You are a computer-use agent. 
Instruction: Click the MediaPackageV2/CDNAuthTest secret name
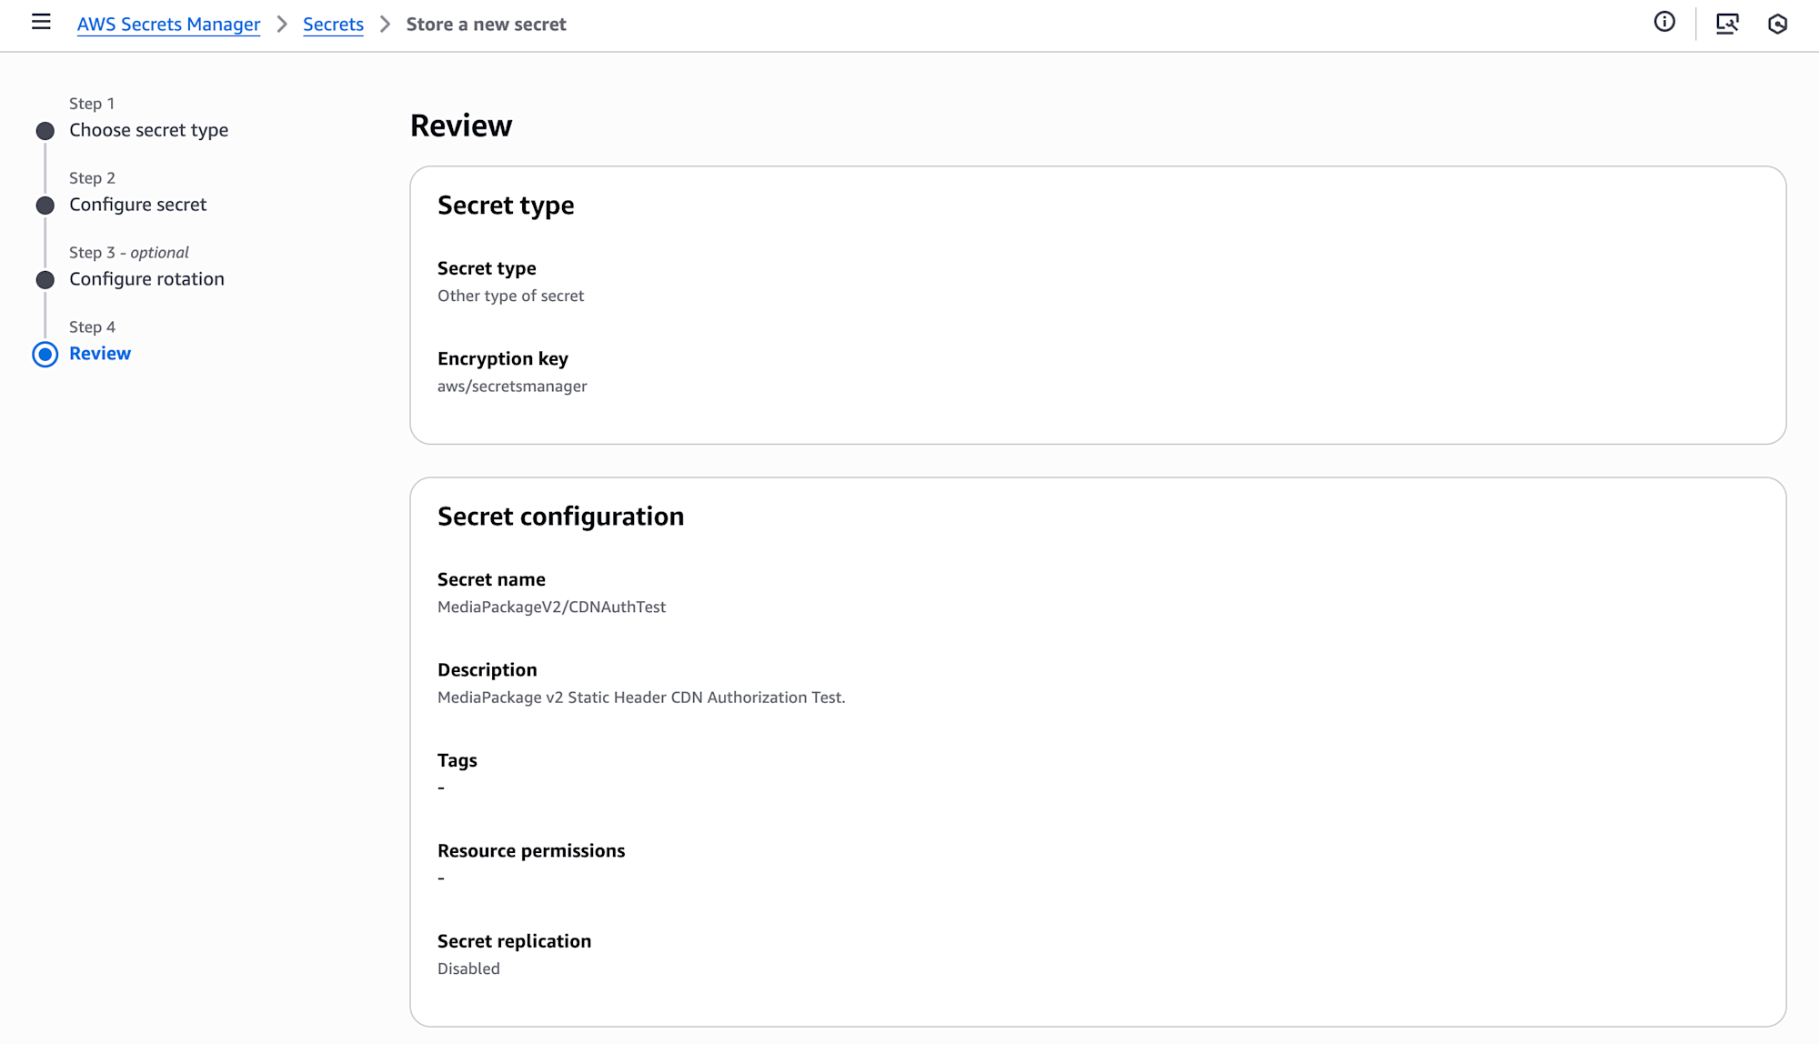(x=551, y=607)
